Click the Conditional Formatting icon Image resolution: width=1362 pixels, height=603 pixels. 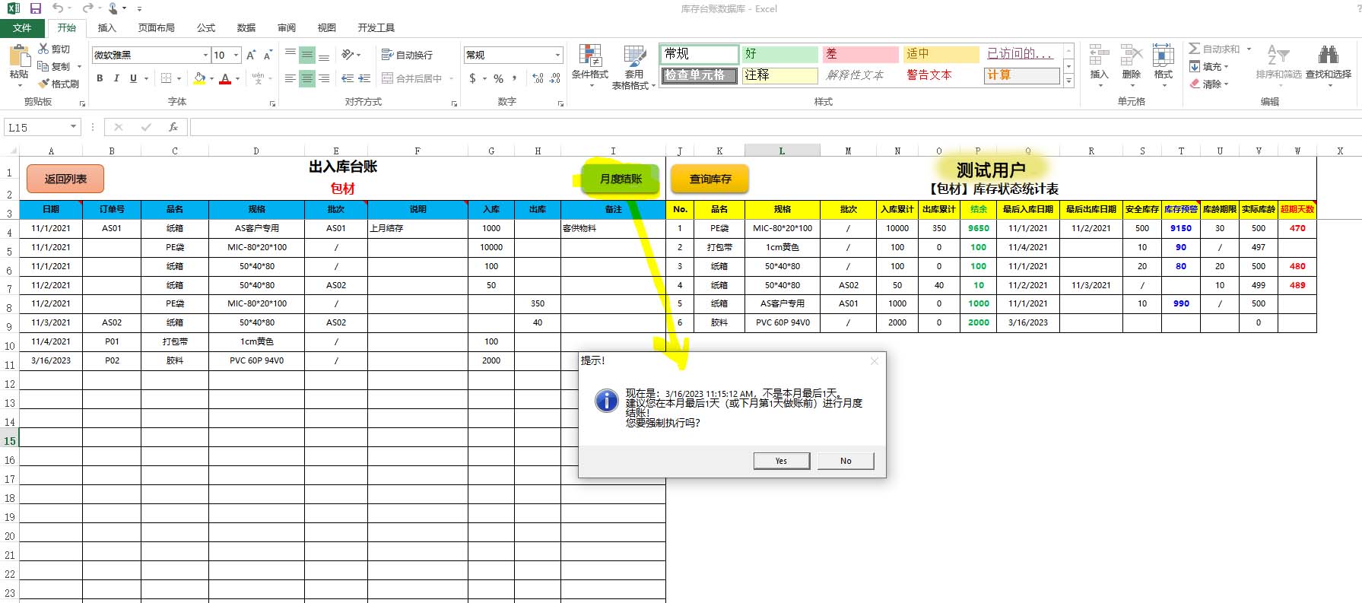point(590,56)
